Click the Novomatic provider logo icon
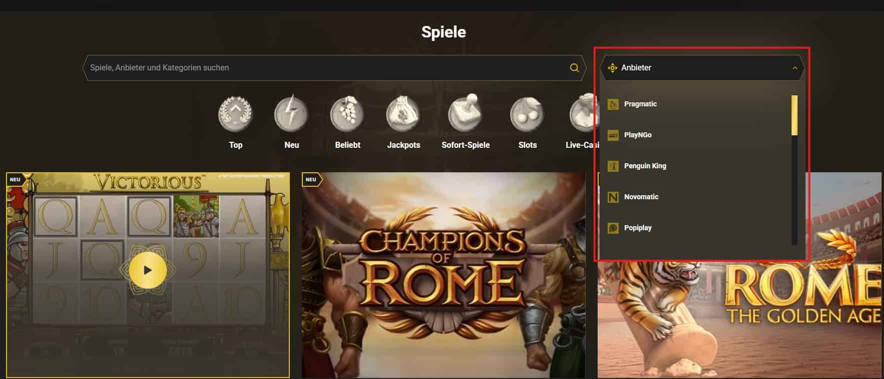Screen dimensions: 884x379 pyautogui.click(x=613, y=197)
